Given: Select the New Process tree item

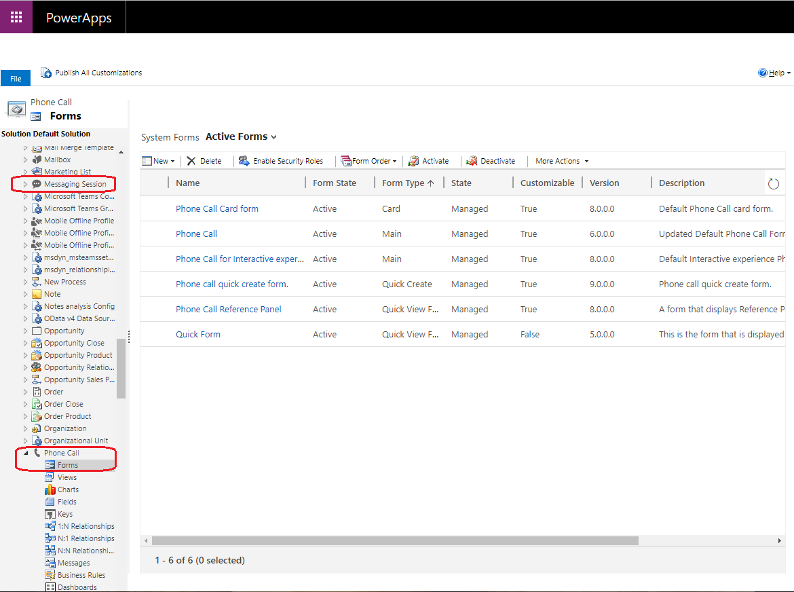Looking at the screenshot, I should point(65,282).
